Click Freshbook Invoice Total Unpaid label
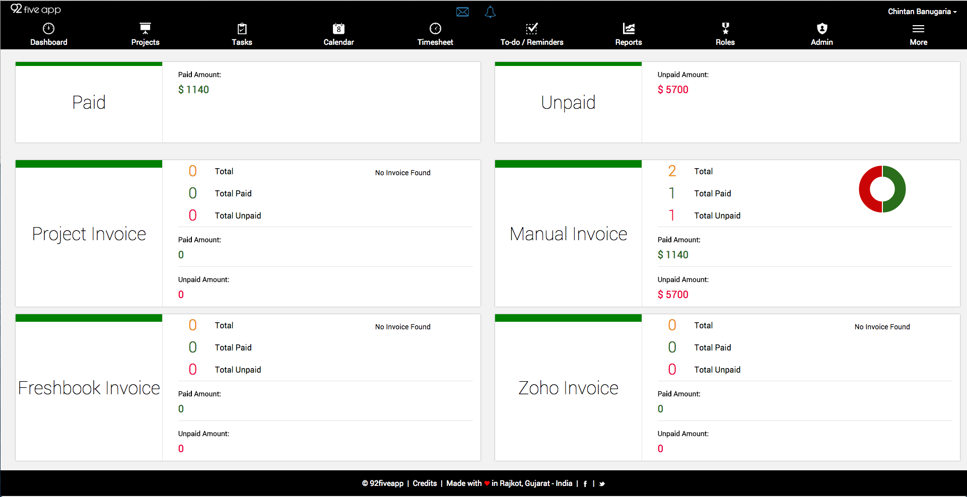967x497 pixels. (238, 370)
